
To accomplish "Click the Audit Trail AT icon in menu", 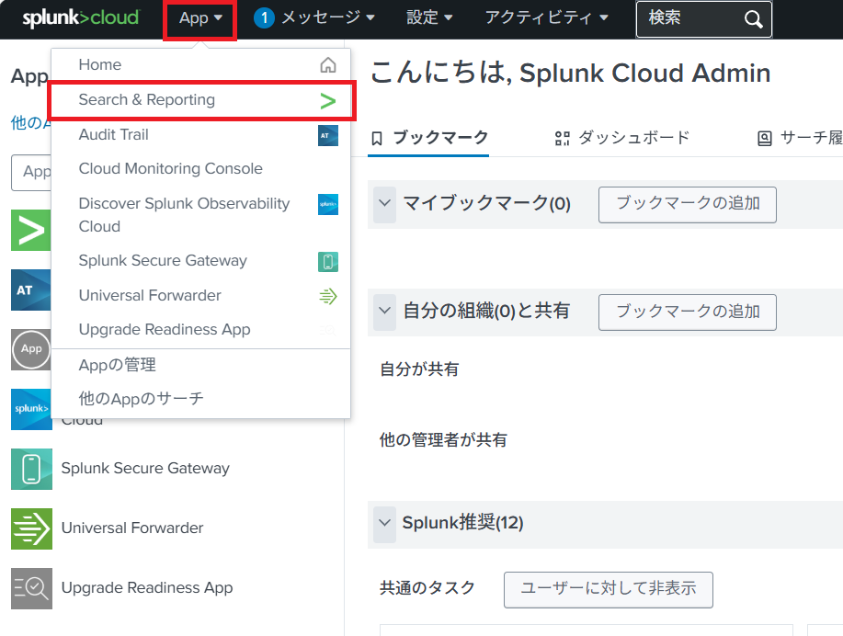I will click(328, 135).
